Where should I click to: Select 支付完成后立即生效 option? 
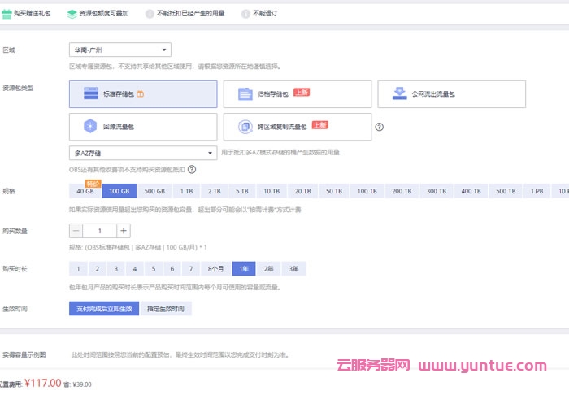[103, 309]
